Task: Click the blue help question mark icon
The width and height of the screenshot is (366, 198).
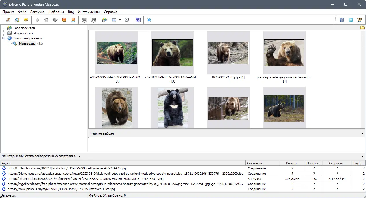Action: click(x=149, y=20)
